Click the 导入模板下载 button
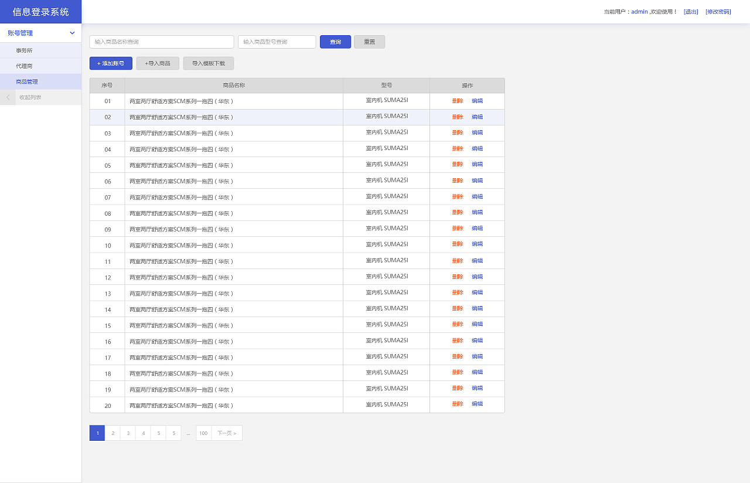The image size is (750, 483). (209, 63)
